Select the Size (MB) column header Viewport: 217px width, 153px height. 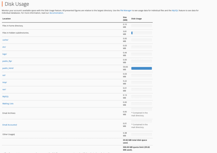(125, 19)
